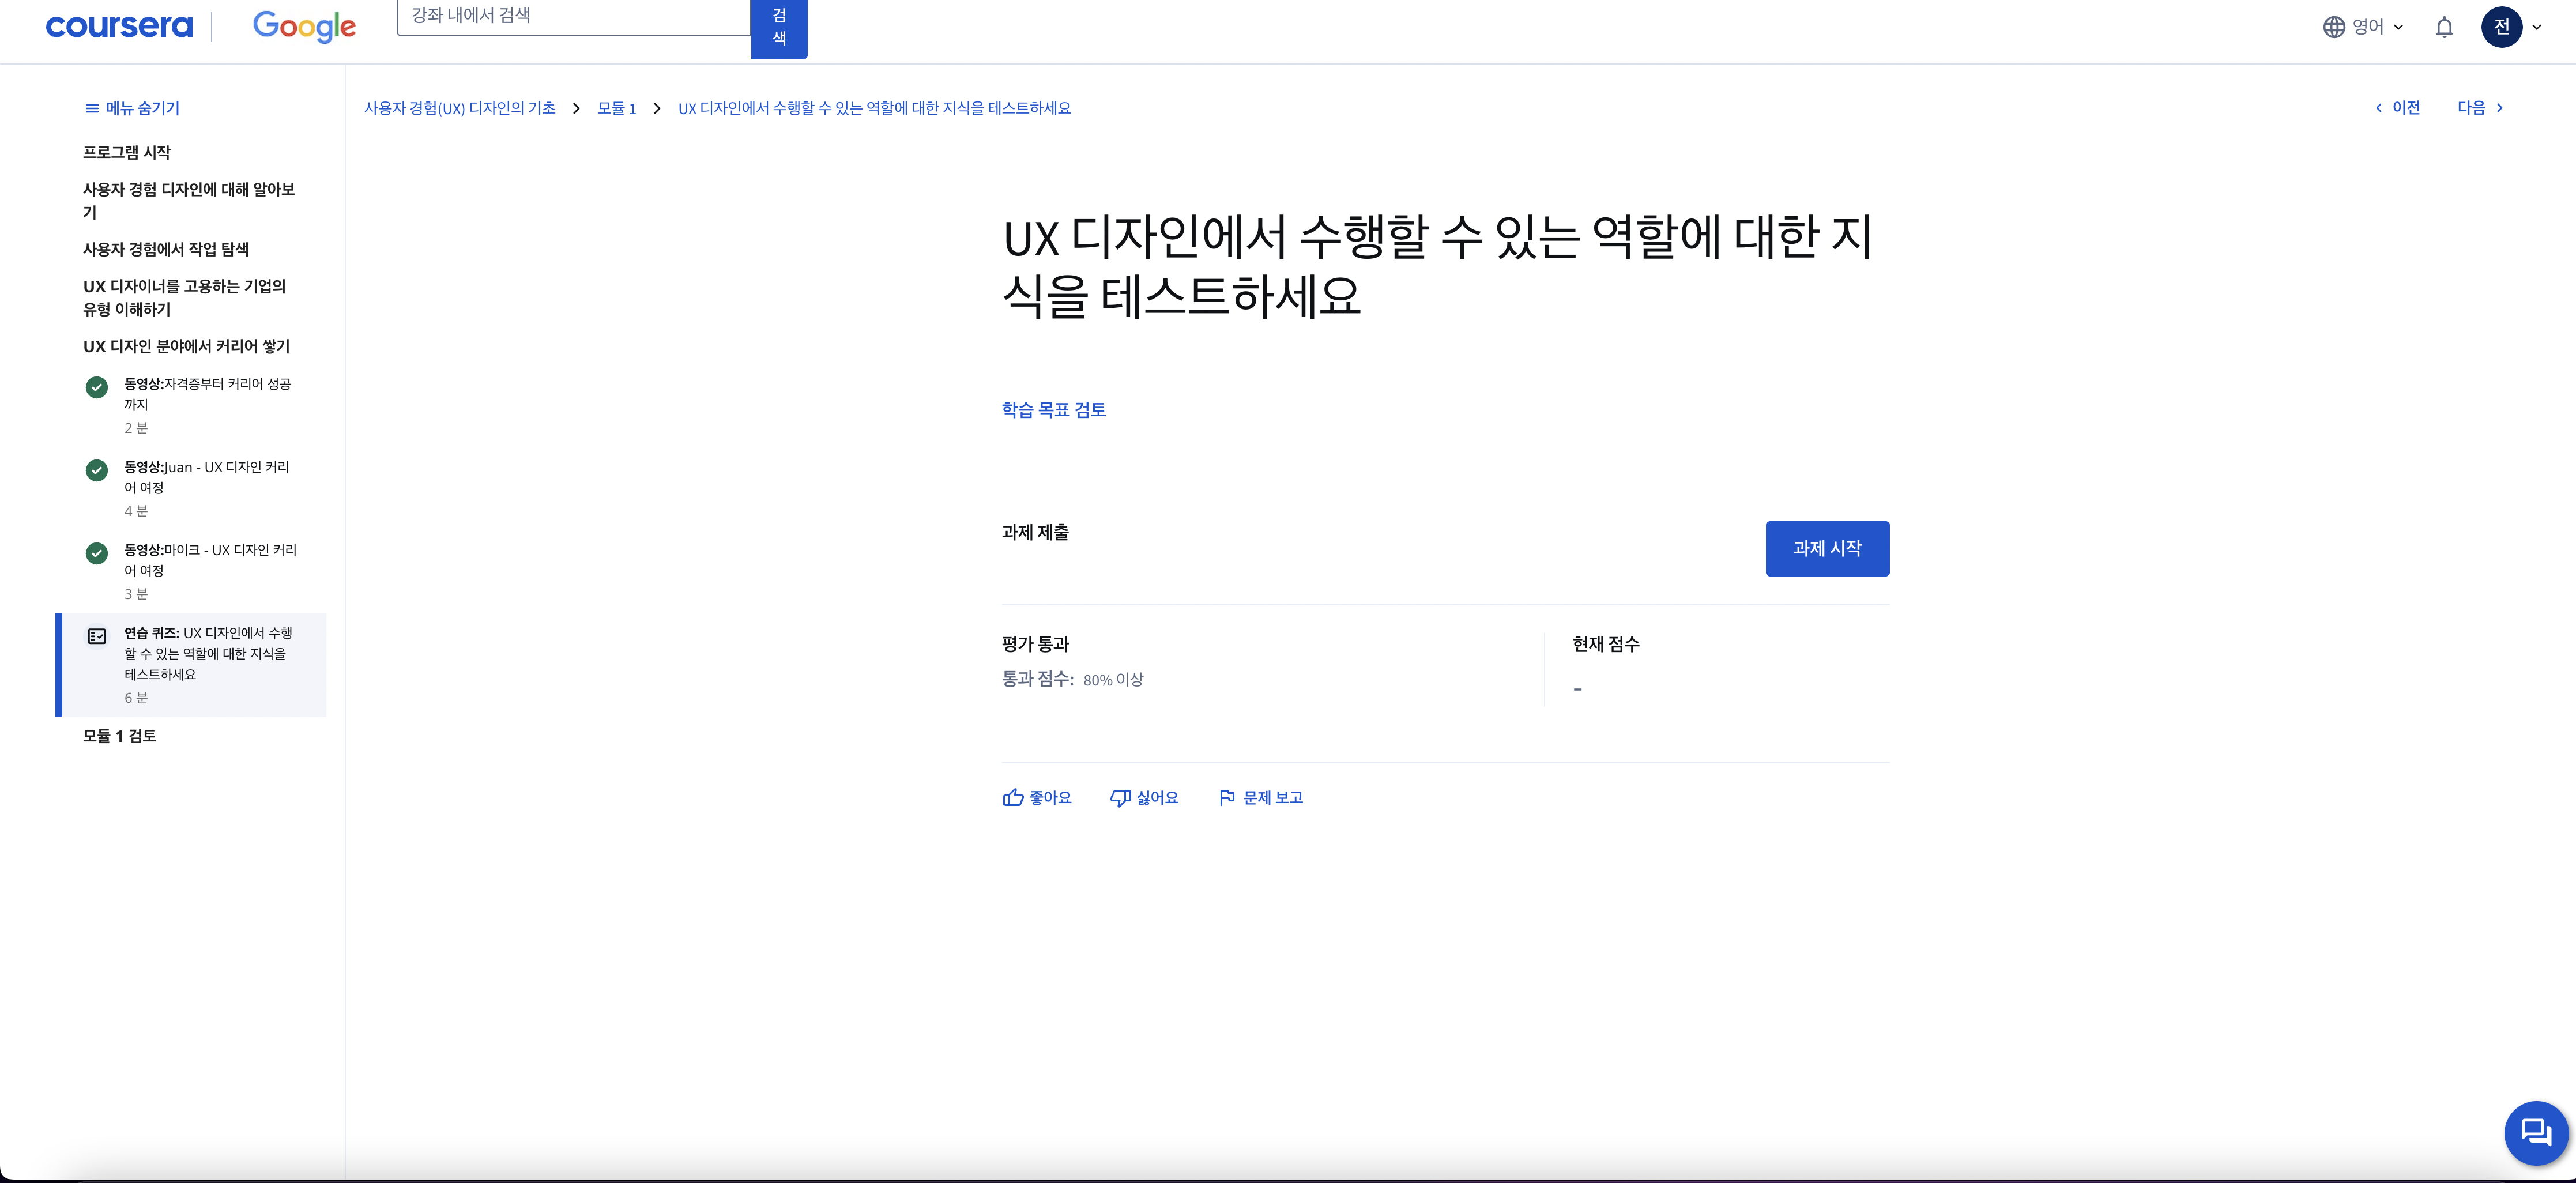This screenshot has width=2576, height=1183.
Task: Click the thumbs-up 좋아요 icon
Action: coord(1013,797)
